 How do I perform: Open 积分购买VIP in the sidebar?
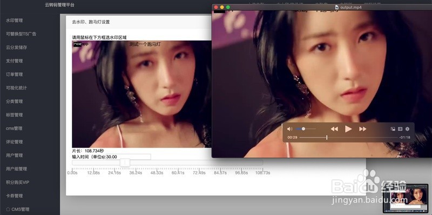pos(18,183)
